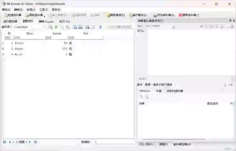Screen dimensions: 236x151
Task: Click horizontal scrollbar in remote file list
Action: click(x=173, y=139)
